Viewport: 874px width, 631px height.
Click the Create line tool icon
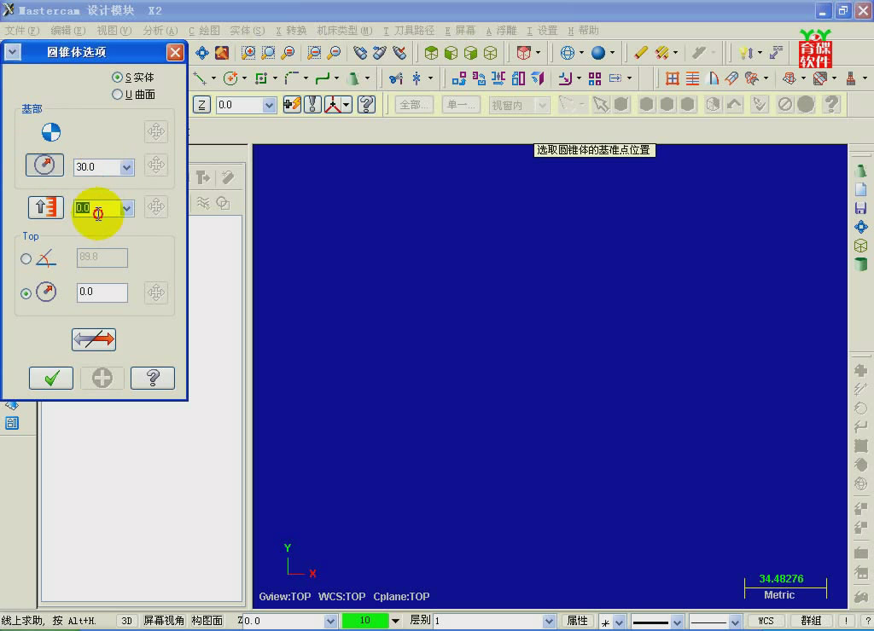click(200, 78)
